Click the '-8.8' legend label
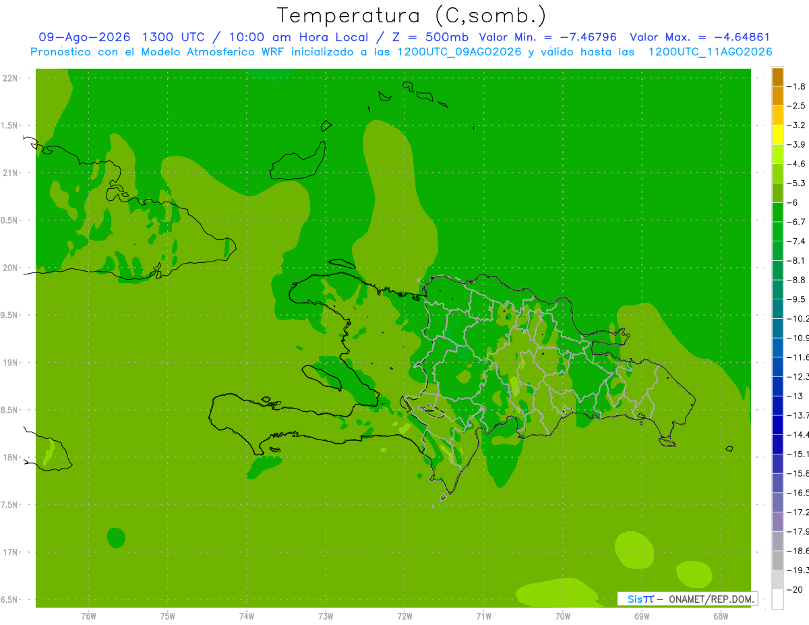Viewport: 809px width, 625px height. point(797,280)
